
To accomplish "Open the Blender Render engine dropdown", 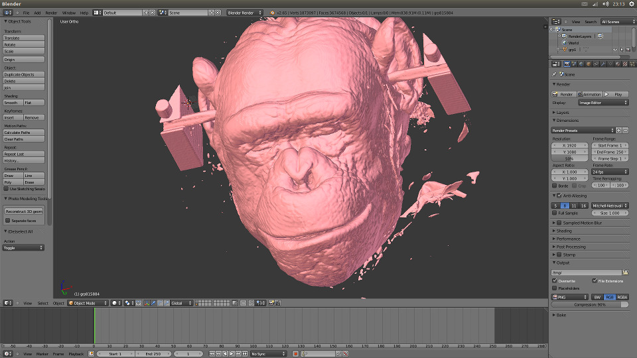I will tap(245, 13).
